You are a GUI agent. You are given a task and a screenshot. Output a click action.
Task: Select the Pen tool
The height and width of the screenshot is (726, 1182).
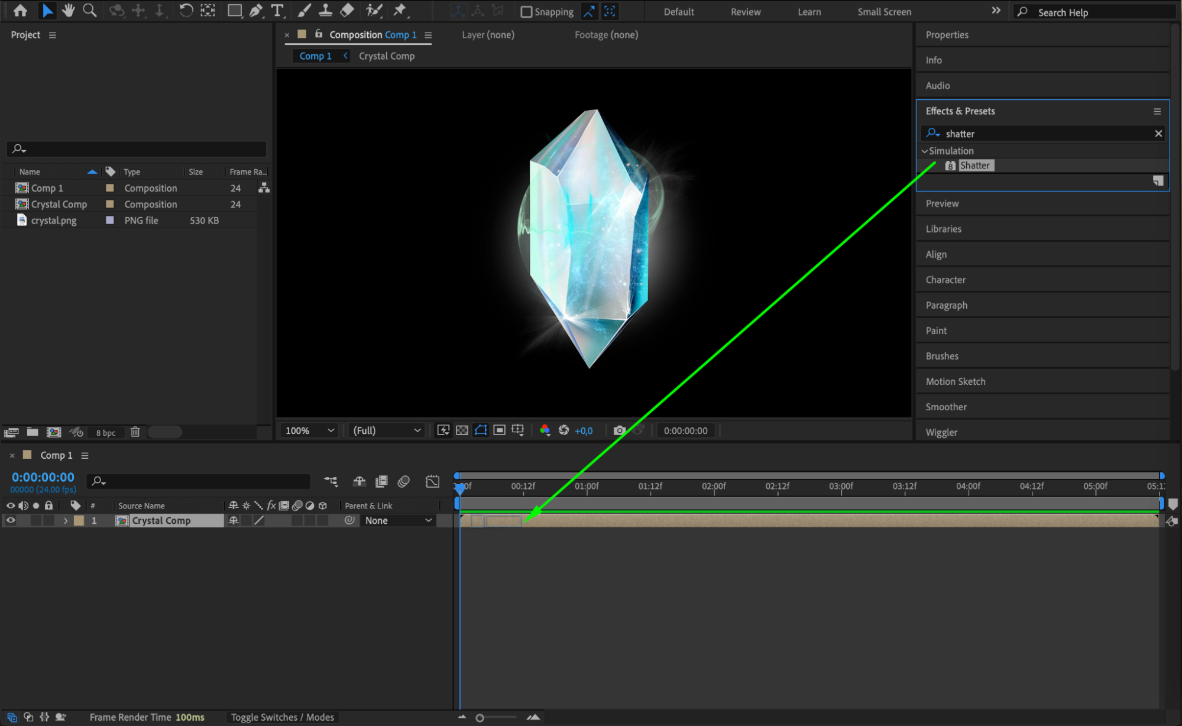(256, 10)
